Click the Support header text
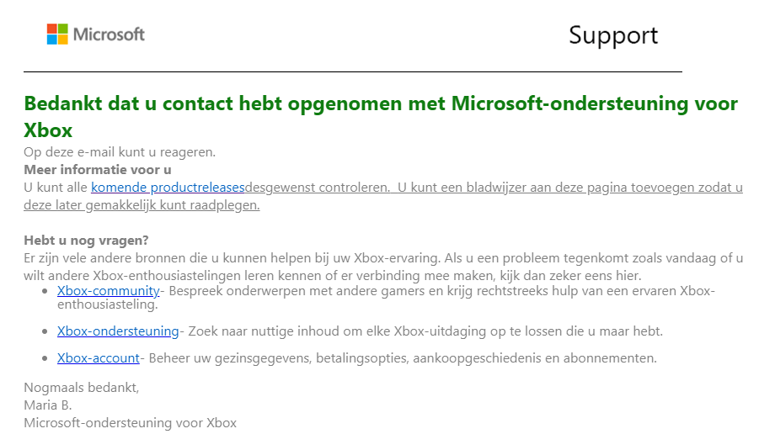The width and height of the screenshot is (775, 434). click(x=612, y=35)
